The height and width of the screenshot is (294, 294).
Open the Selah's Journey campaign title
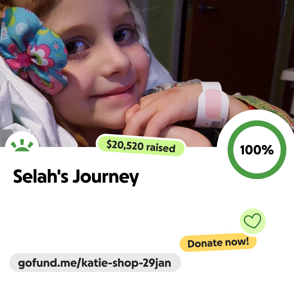pyautogui.click(x=76, y=177)
